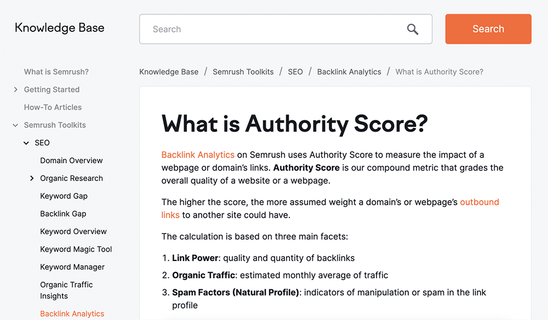Open the Knowledge Base home logo text
548x320 pixels.
pos(59,27)
